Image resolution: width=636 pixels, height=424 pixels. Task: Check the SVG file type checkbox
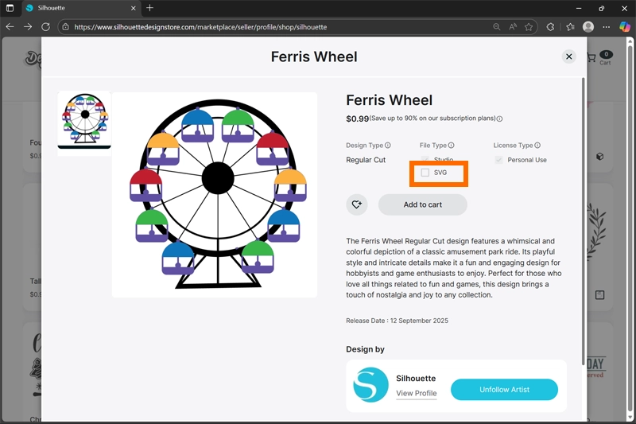425,173
